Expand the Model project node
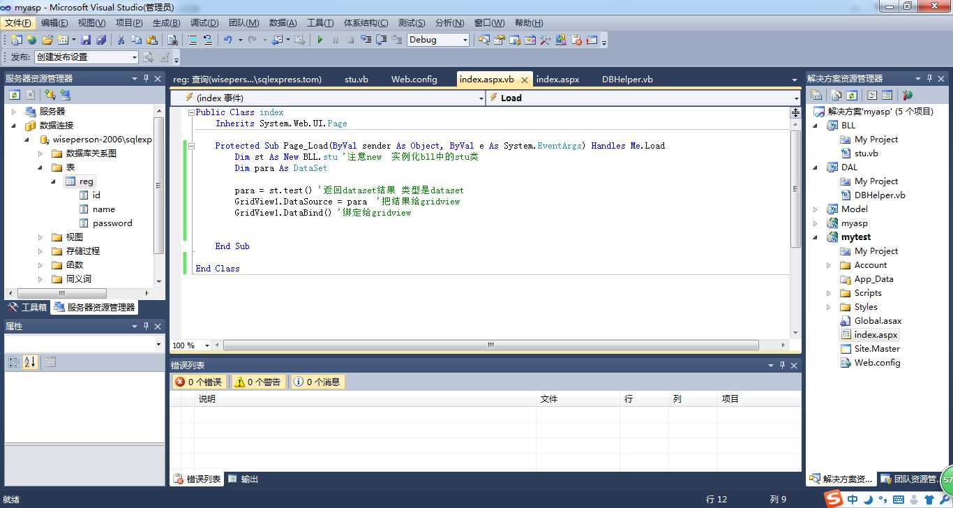Image resolution: width=953 pixels, height=508 pixels. [816, 209]
